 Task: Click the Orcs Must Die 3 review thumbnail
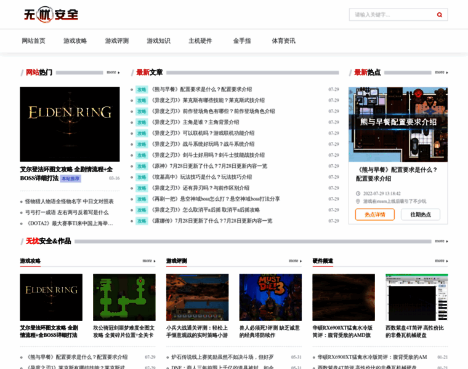270,297
